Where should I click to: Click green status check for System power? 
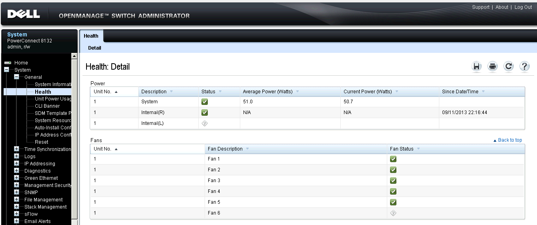(x=205, y=102)
